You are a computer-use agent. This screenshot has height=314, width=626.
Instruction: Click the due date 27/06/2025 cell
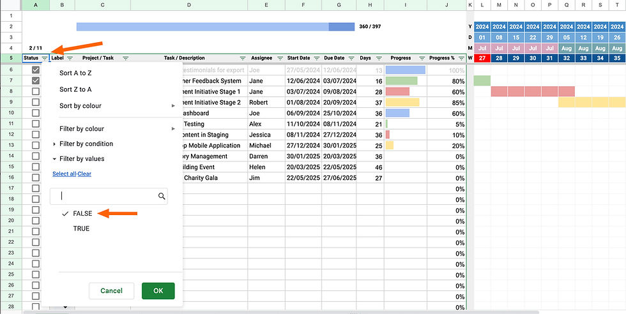point(339,177)
